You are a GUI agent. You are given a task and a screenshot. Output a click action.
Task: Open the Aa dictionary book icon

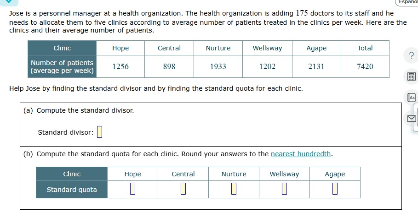tap(412, 98)
